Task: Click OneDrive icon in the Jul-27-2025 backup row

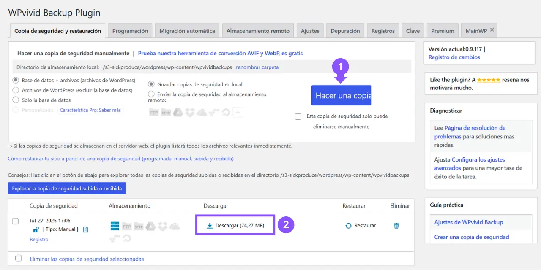Action: click(x=175, y=227)
